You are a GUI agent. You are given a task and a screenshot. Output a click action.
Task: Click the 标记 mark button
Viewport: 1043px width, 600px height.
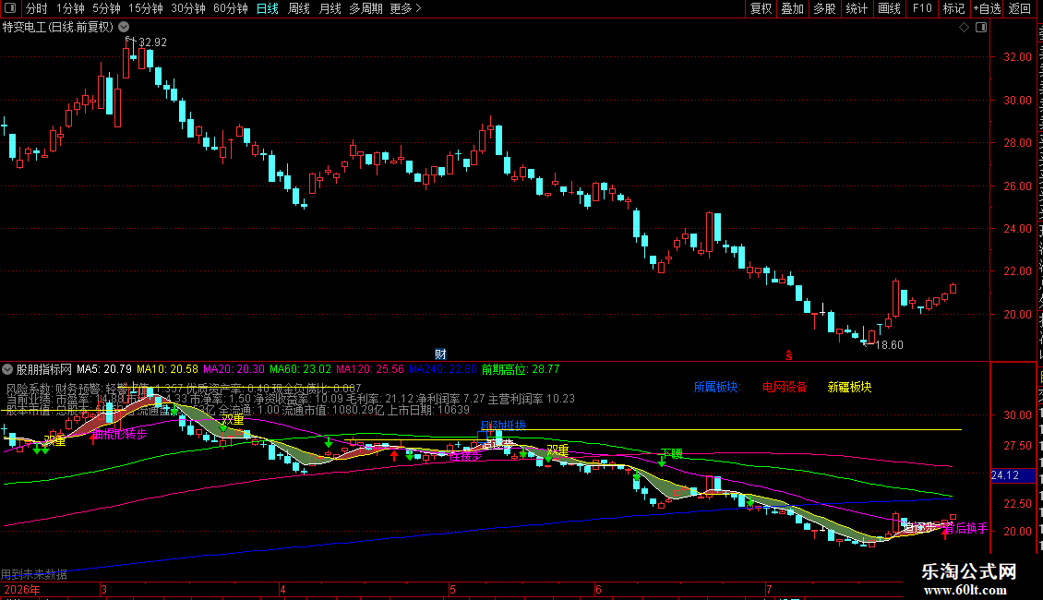[x=953, y=8]
